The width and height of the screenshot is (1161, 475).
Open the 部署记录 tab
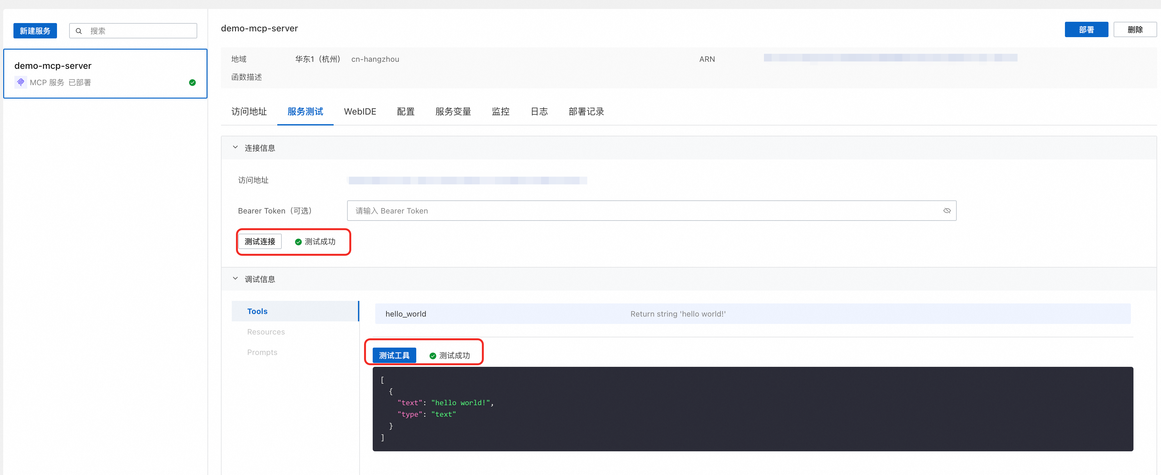coord(586,112)
